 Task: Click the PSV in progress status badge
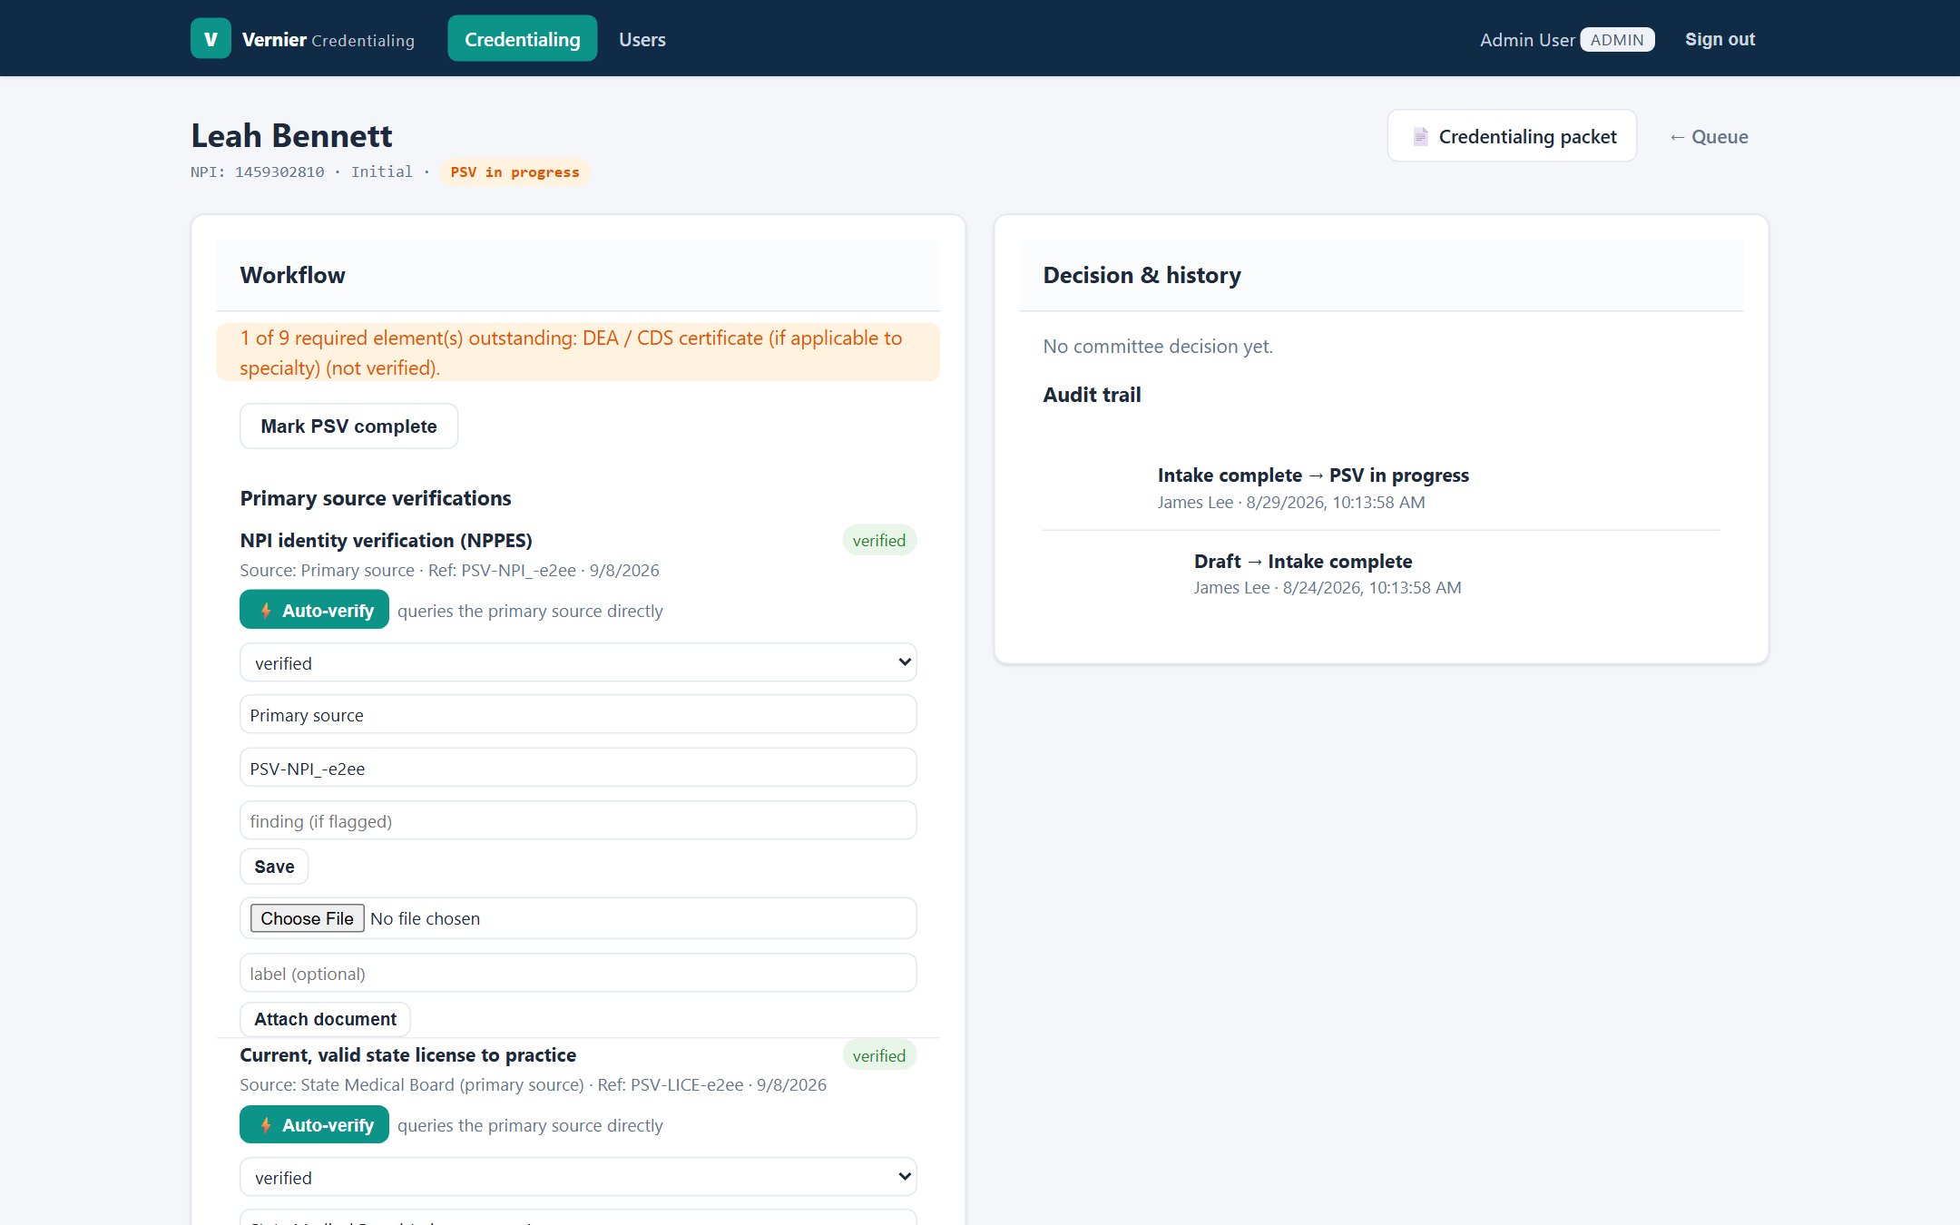514,171
